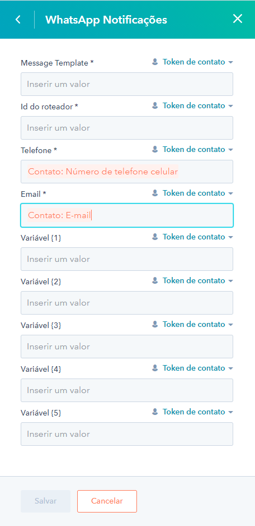This screenshot has width=255, height=526.
Task: Expand Token de contato dropdown for Variável {4}
Action: [x=197, y=368]
